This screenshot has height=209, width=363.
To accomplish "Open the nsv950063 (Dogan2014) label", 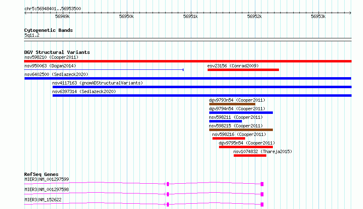I will pos(50,66).
